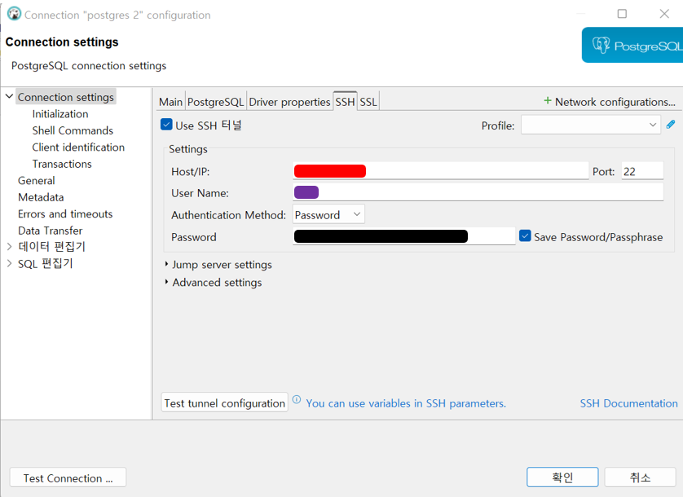The image size is (683, 497).
Task: Expand the 데이터 편집기 tree node
Action: pos(9,247)
